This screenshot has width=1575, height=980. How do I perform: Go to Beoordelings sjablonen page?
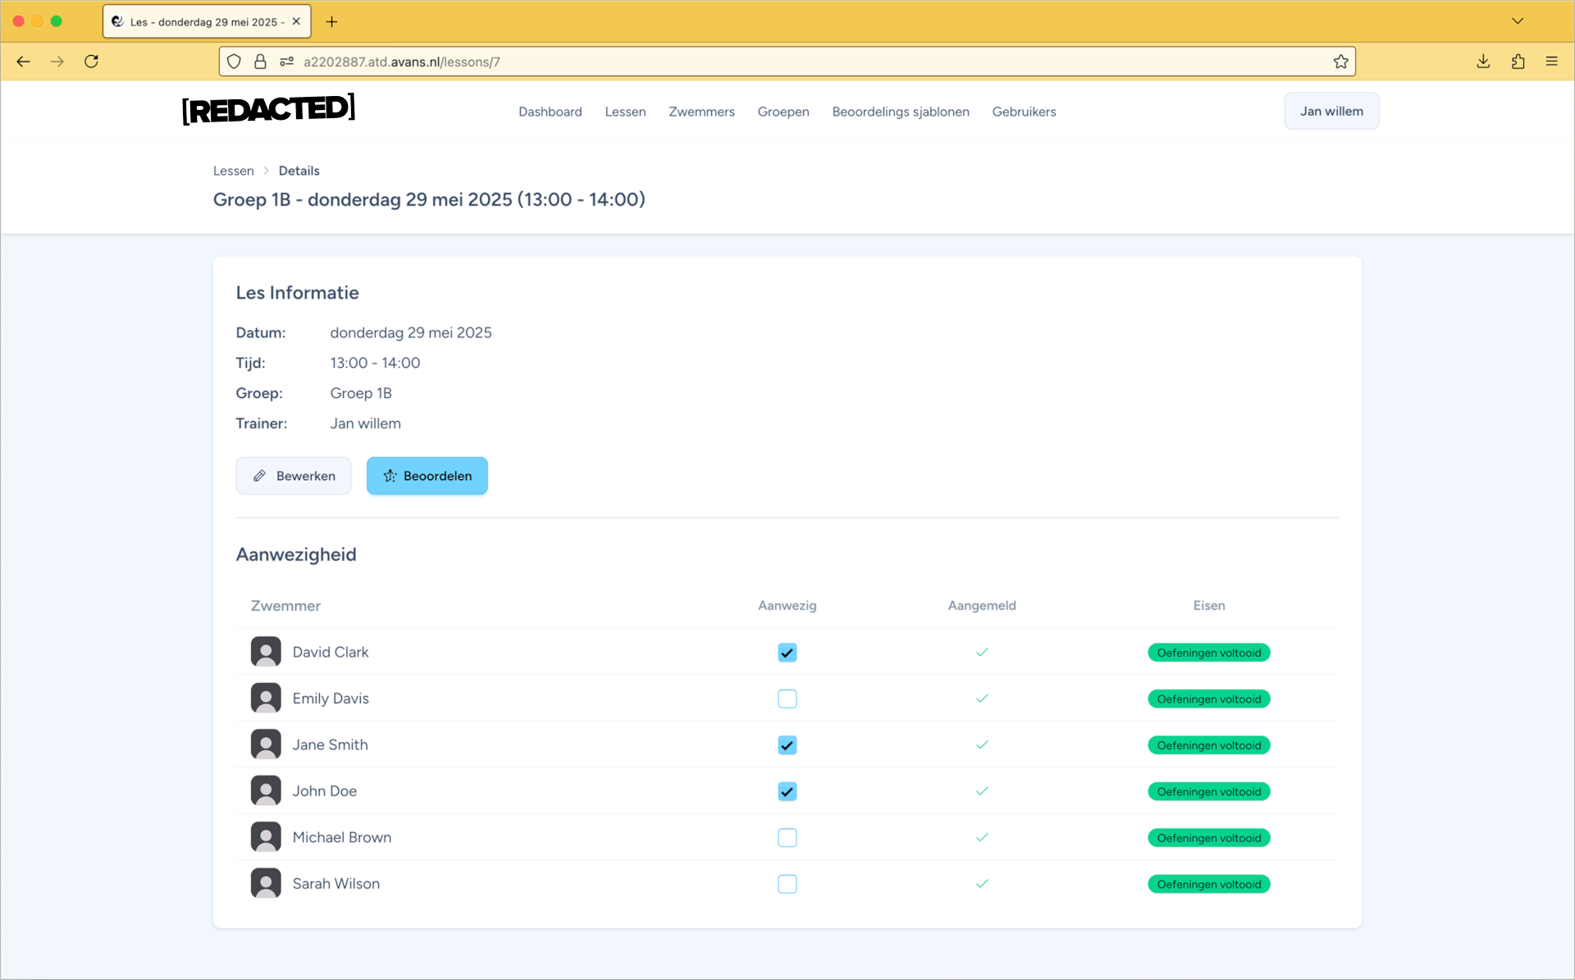click(x=900, y=112)
